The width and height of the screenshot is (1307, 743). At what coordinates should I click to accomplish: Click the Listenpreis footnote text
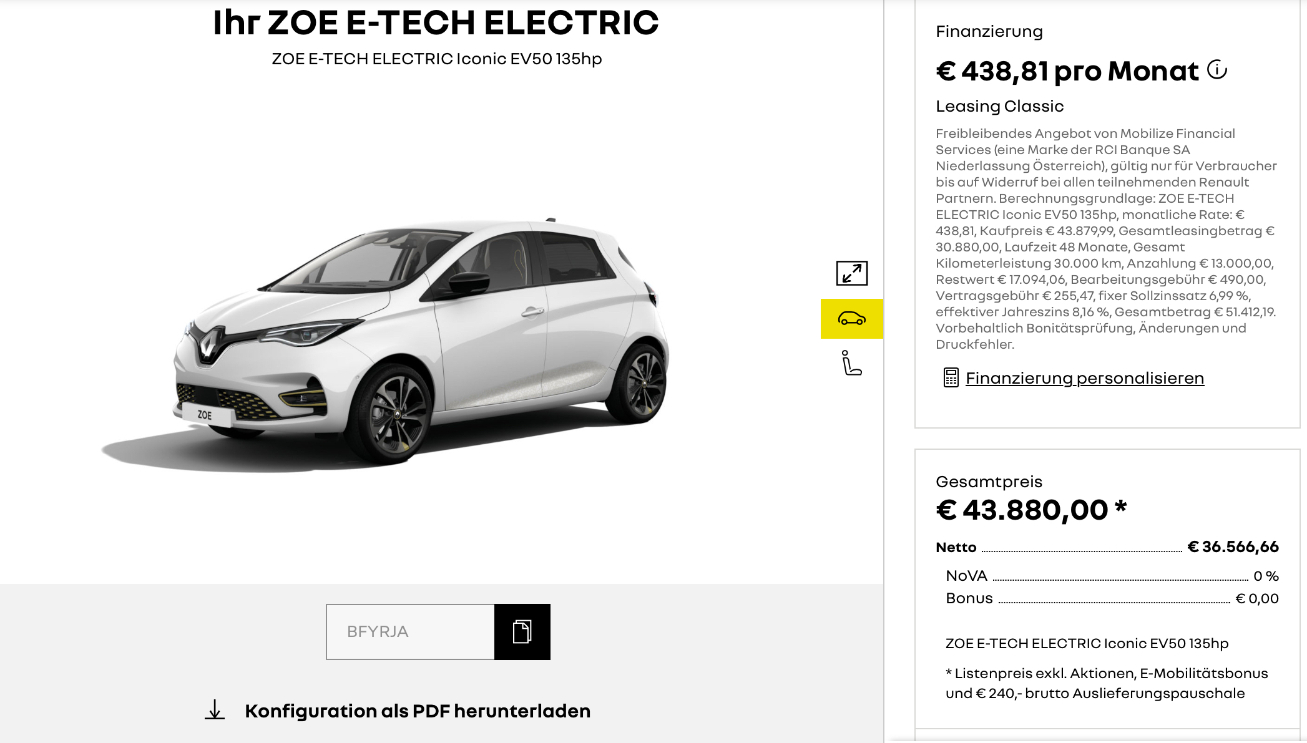tap(1107, 683)
